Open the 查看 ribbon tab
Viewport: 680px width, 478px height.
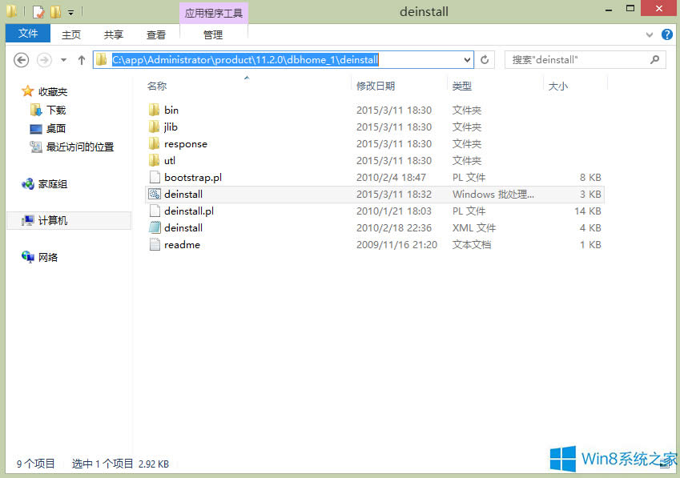tap(155, 34)
